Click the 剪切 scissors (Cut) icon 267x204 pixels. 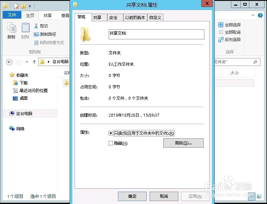click(37, 26)
